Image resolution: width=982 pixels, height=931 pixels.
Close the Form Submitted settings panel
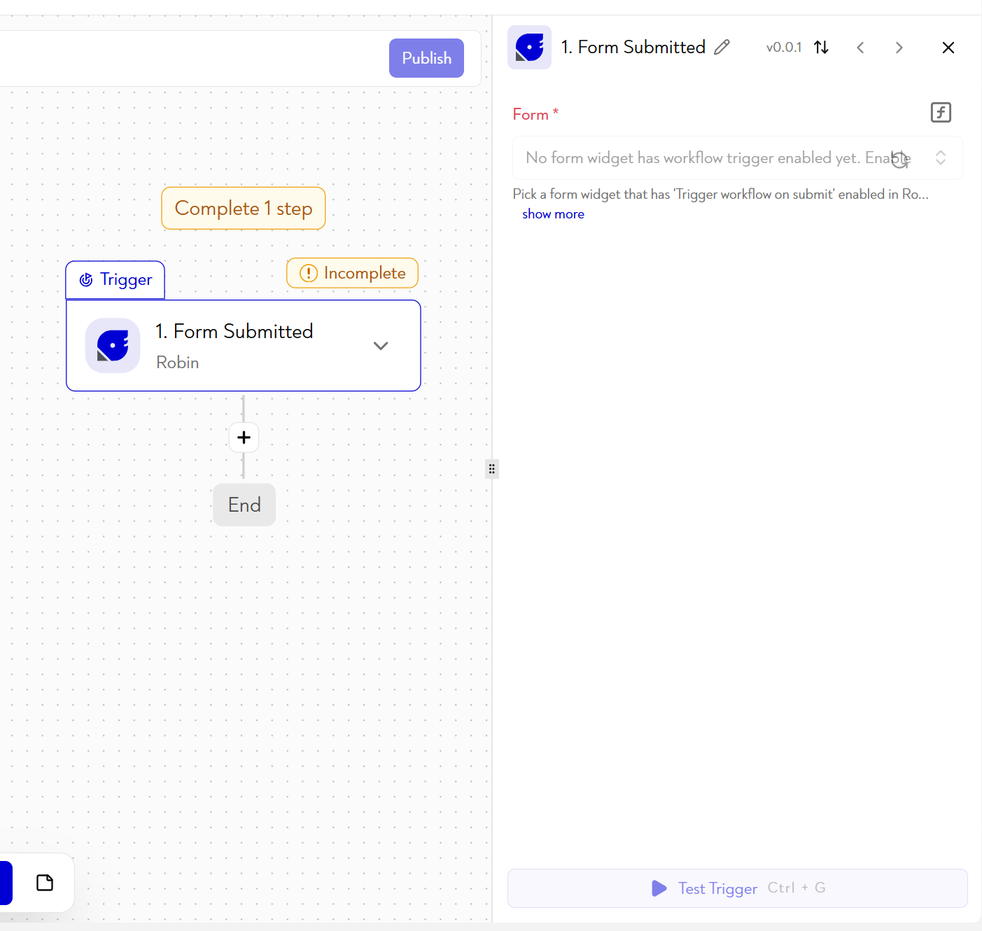[x=948, y=48]
